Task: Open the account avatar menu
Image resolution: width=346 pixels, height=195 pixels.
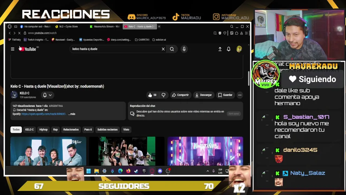Action: click(x=239, y=49)
